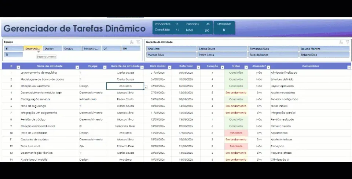Screen dimensions: 352x179
Task: Filter team slicer by Design
Action: [52, 49]
